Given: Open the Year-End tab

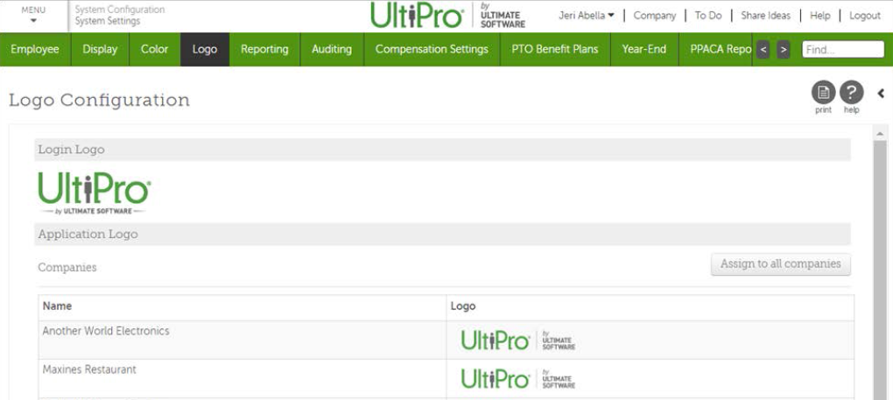Looking at the screenshot, I should pyautogui.click(x=644, y=50).
